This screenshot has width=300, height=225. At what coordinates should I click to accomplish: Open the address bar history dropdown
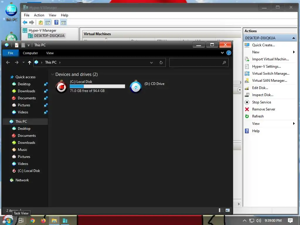pyautogui.click(x=151, y=63)
